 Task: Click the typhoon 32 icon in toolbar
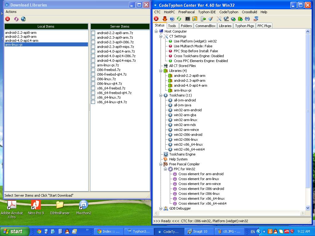pos(256,19)
